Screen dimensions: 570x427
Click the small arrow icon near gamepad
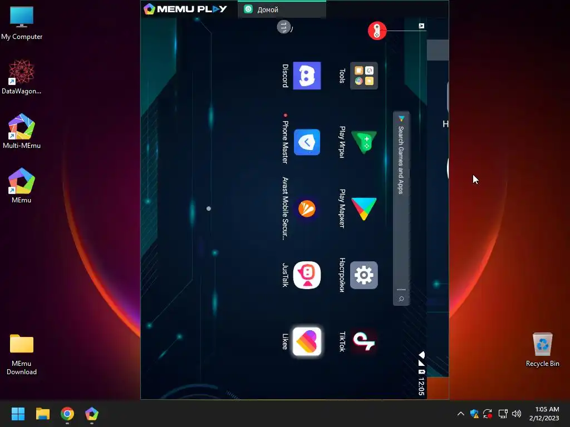(421, 26)
